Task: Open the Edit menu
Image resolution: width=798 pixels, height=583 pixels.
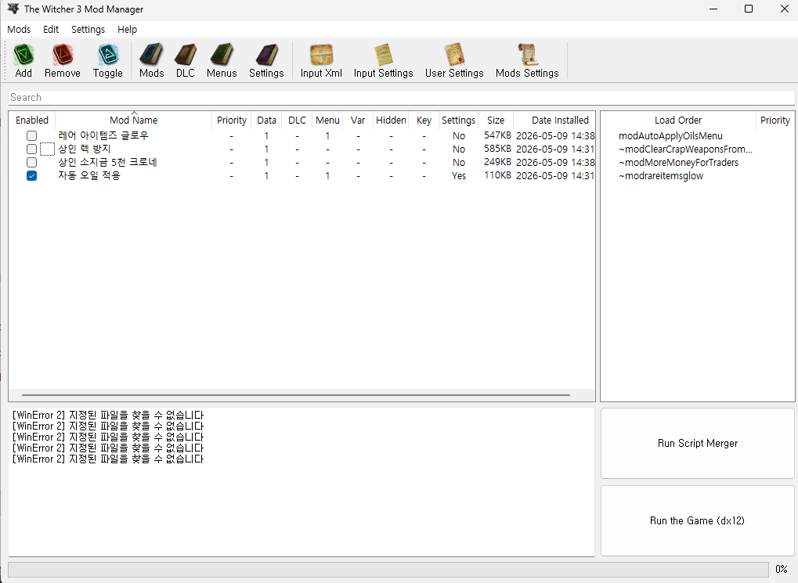Action: point(51,30)
